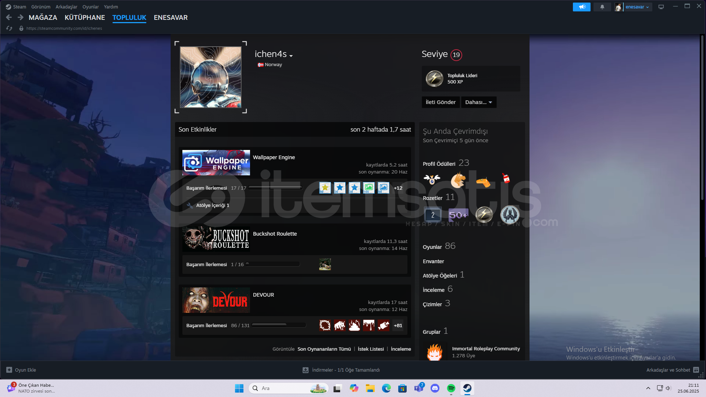Switch to the KÜTÜPHANE tab
The width and height of the screenshot is (706, 397).
click(x=85, y=17)
